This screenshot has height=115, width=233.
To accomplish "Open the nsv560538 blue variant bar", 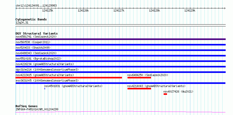I will coord(120,45).
